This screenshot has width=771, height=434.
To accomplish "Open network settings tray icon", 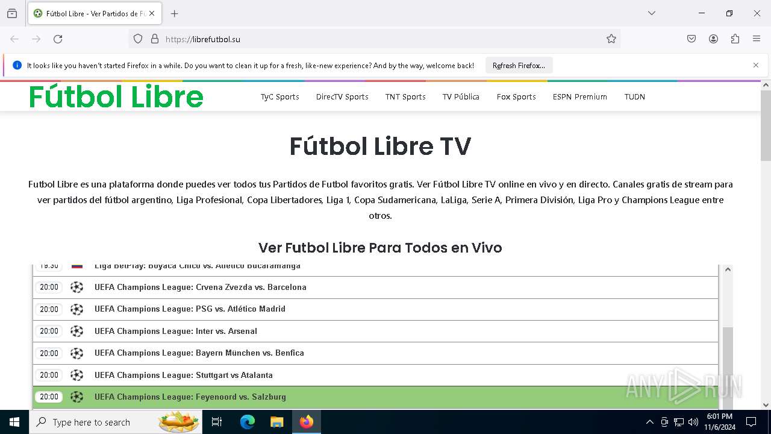I will pyautogui.click(x=679, y=422).
